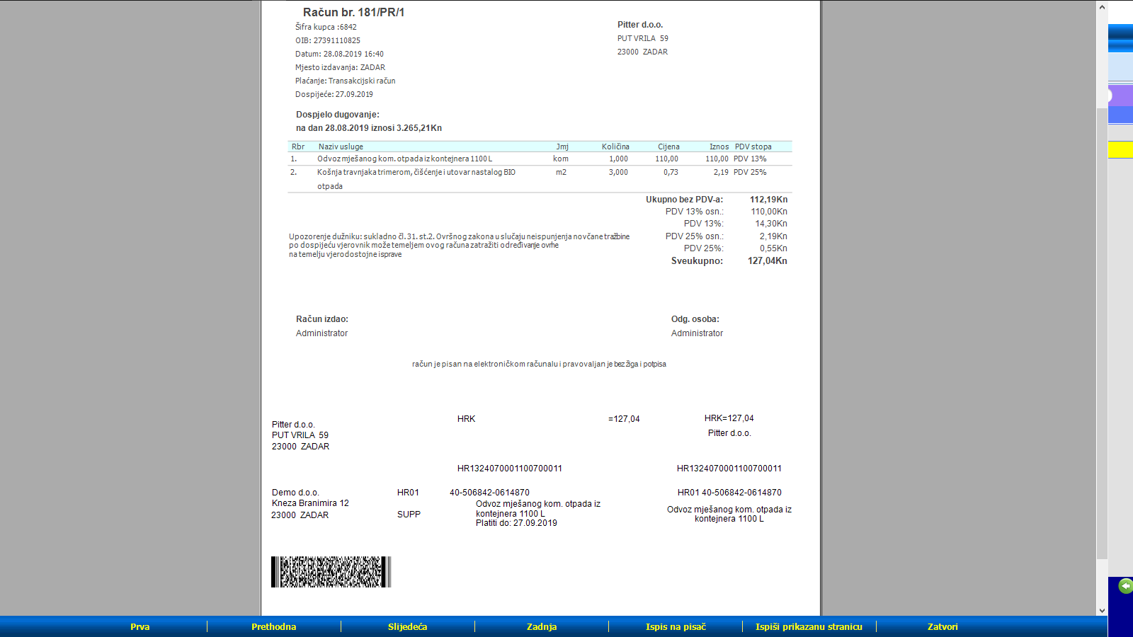Select second row Košnja travnjaka trimerom
The image size is (1133, 637).
tap(416, 173)
